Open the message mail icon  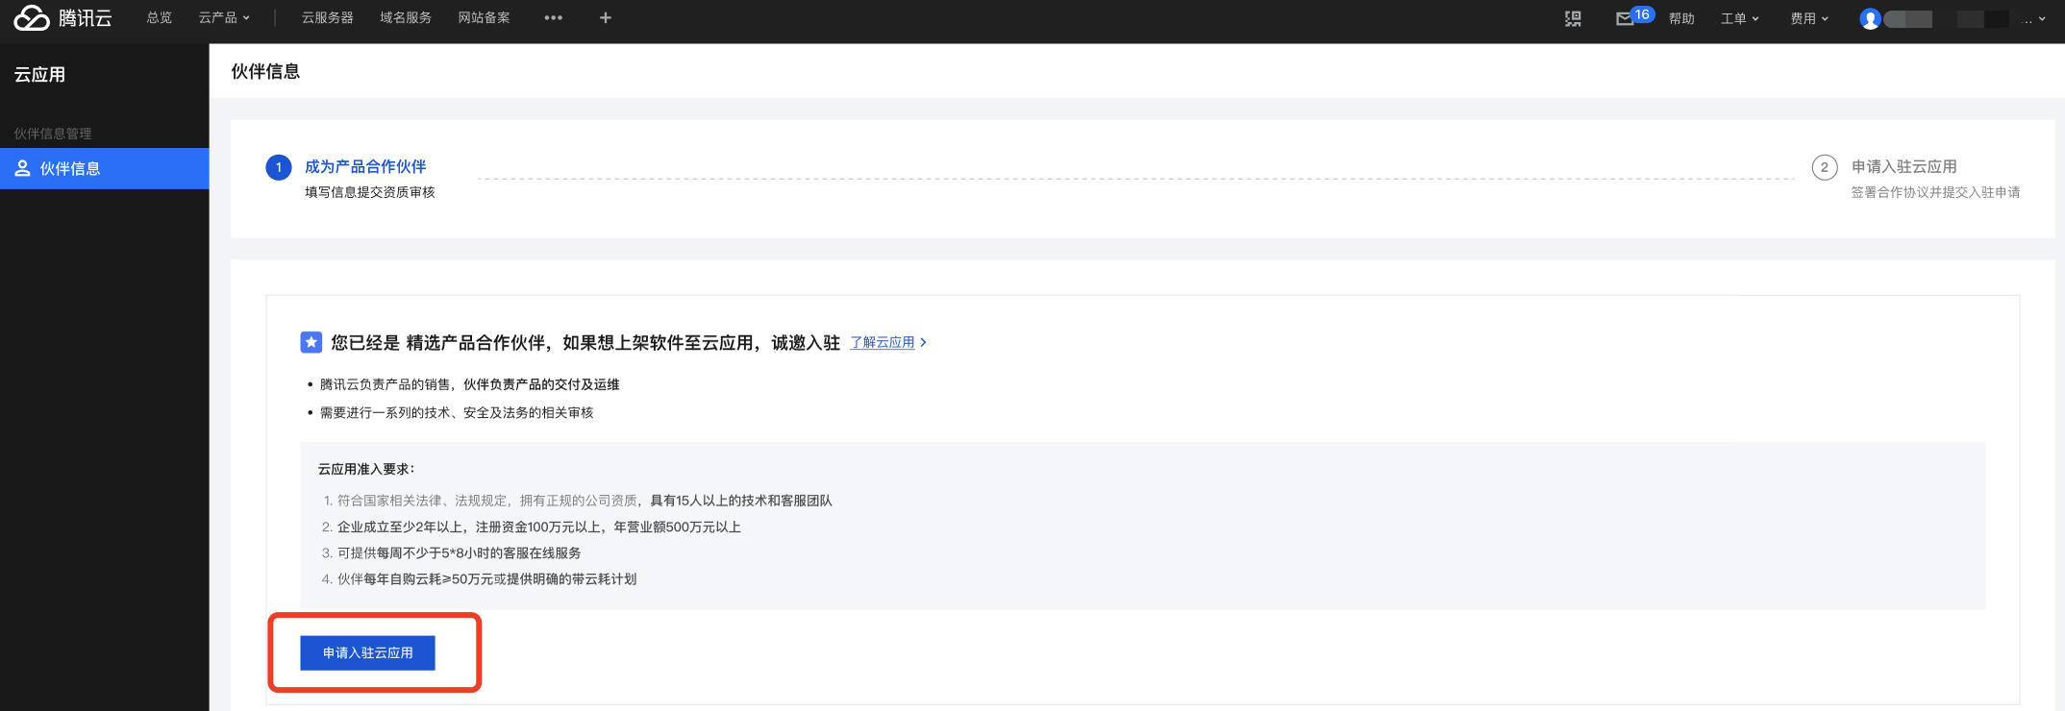1625,19
